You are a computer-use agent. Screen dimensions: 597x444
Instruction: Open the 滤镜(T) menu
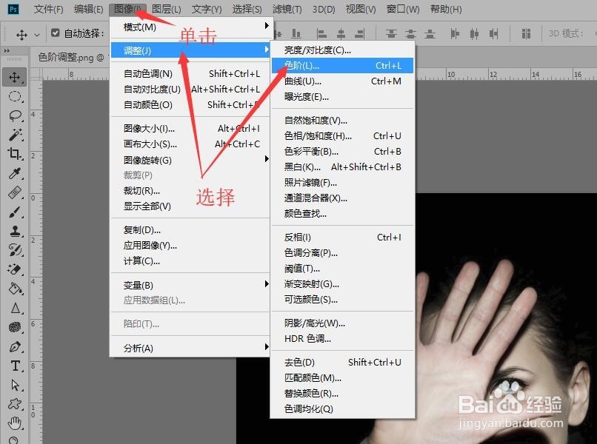(287, 9)
